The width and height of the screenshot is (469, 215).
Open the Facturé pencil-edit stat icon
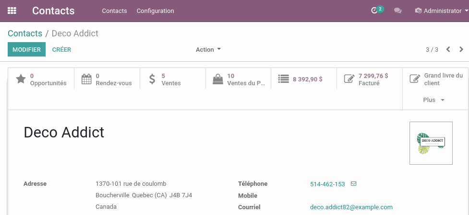click(x=349, y=79)
